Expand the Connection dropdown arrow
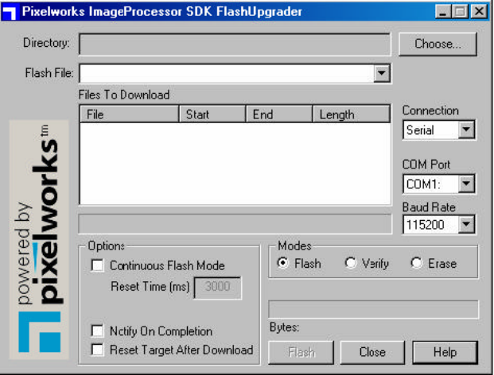The height and width of the screenshot is (375, 494). point(466,130)
